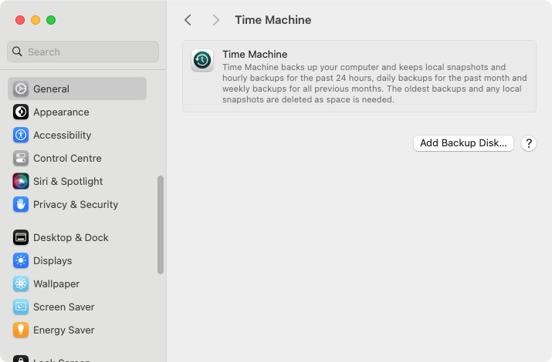Screen dimensions: 552x362
Task: Select Control Centre label in sidebar
Action: click(x=67, y=159)
